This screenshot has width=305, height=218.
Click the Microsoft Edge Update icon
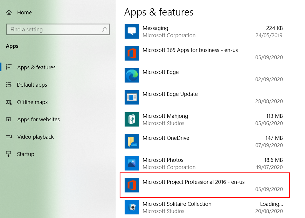coord(132,97)
